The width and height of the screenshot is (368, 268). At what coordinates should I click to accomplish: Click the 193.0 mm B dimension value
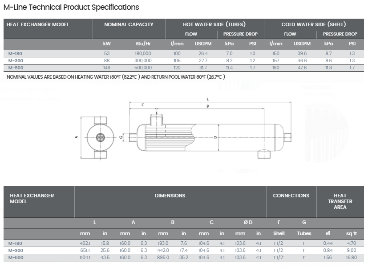(163, 244)
